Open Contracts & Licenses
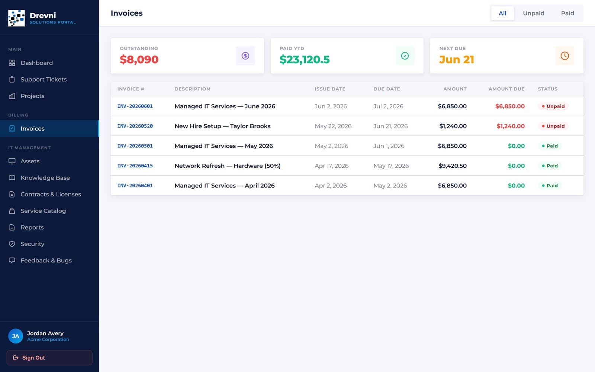 point(49,194)
